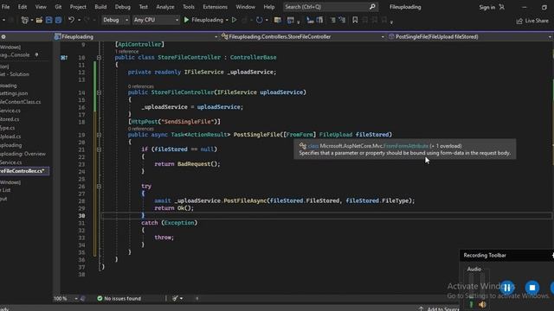Click the green No issues found checkmark
Viewport: 554px width, 311px height.
coord(100,298)
